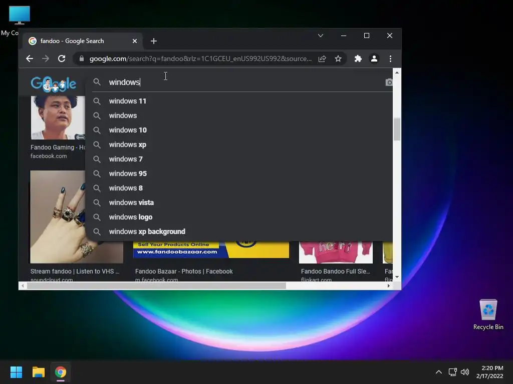Click the vertical scrollbar thumb
Image resolution: width=513 pixels, height=384 pixels.
coord(397,129)
